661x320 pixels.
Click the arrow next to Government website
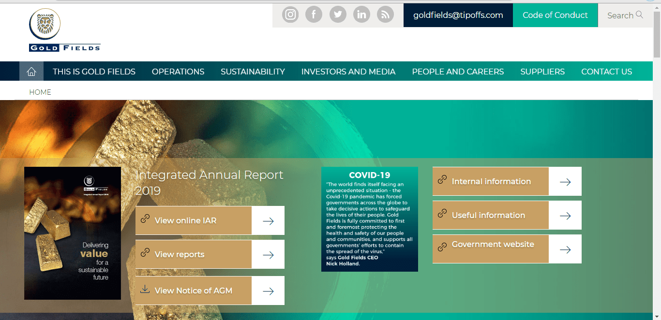pos(565,249)
